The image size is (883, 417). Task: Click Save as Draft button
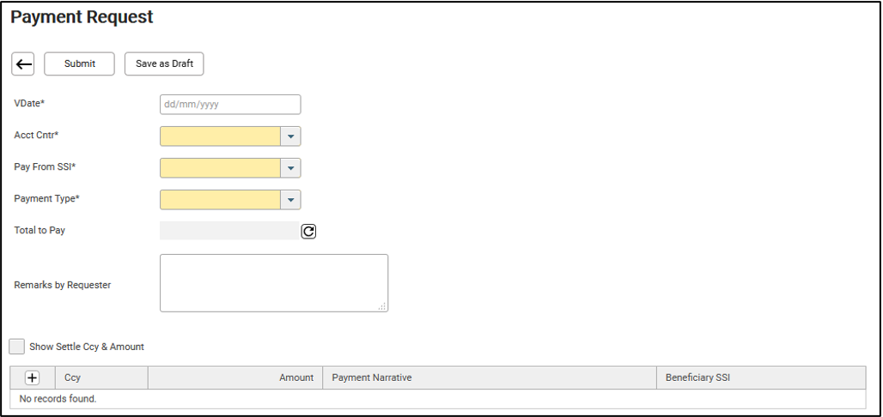(164, 64)
